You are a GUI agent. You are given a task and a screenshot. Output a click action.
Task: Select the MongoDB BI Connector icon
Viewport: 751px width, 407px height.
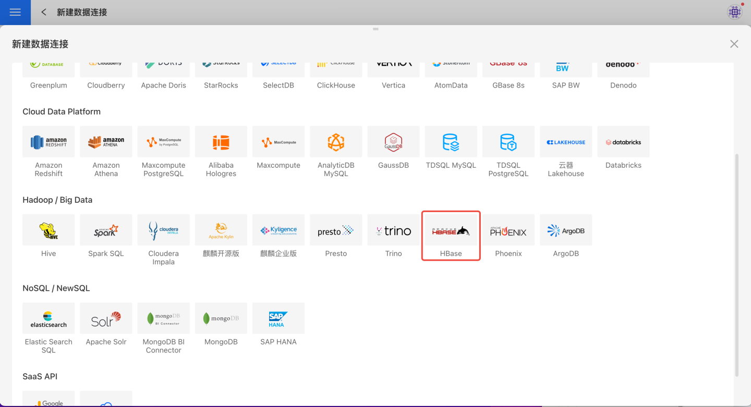click(x=163, y=318)
